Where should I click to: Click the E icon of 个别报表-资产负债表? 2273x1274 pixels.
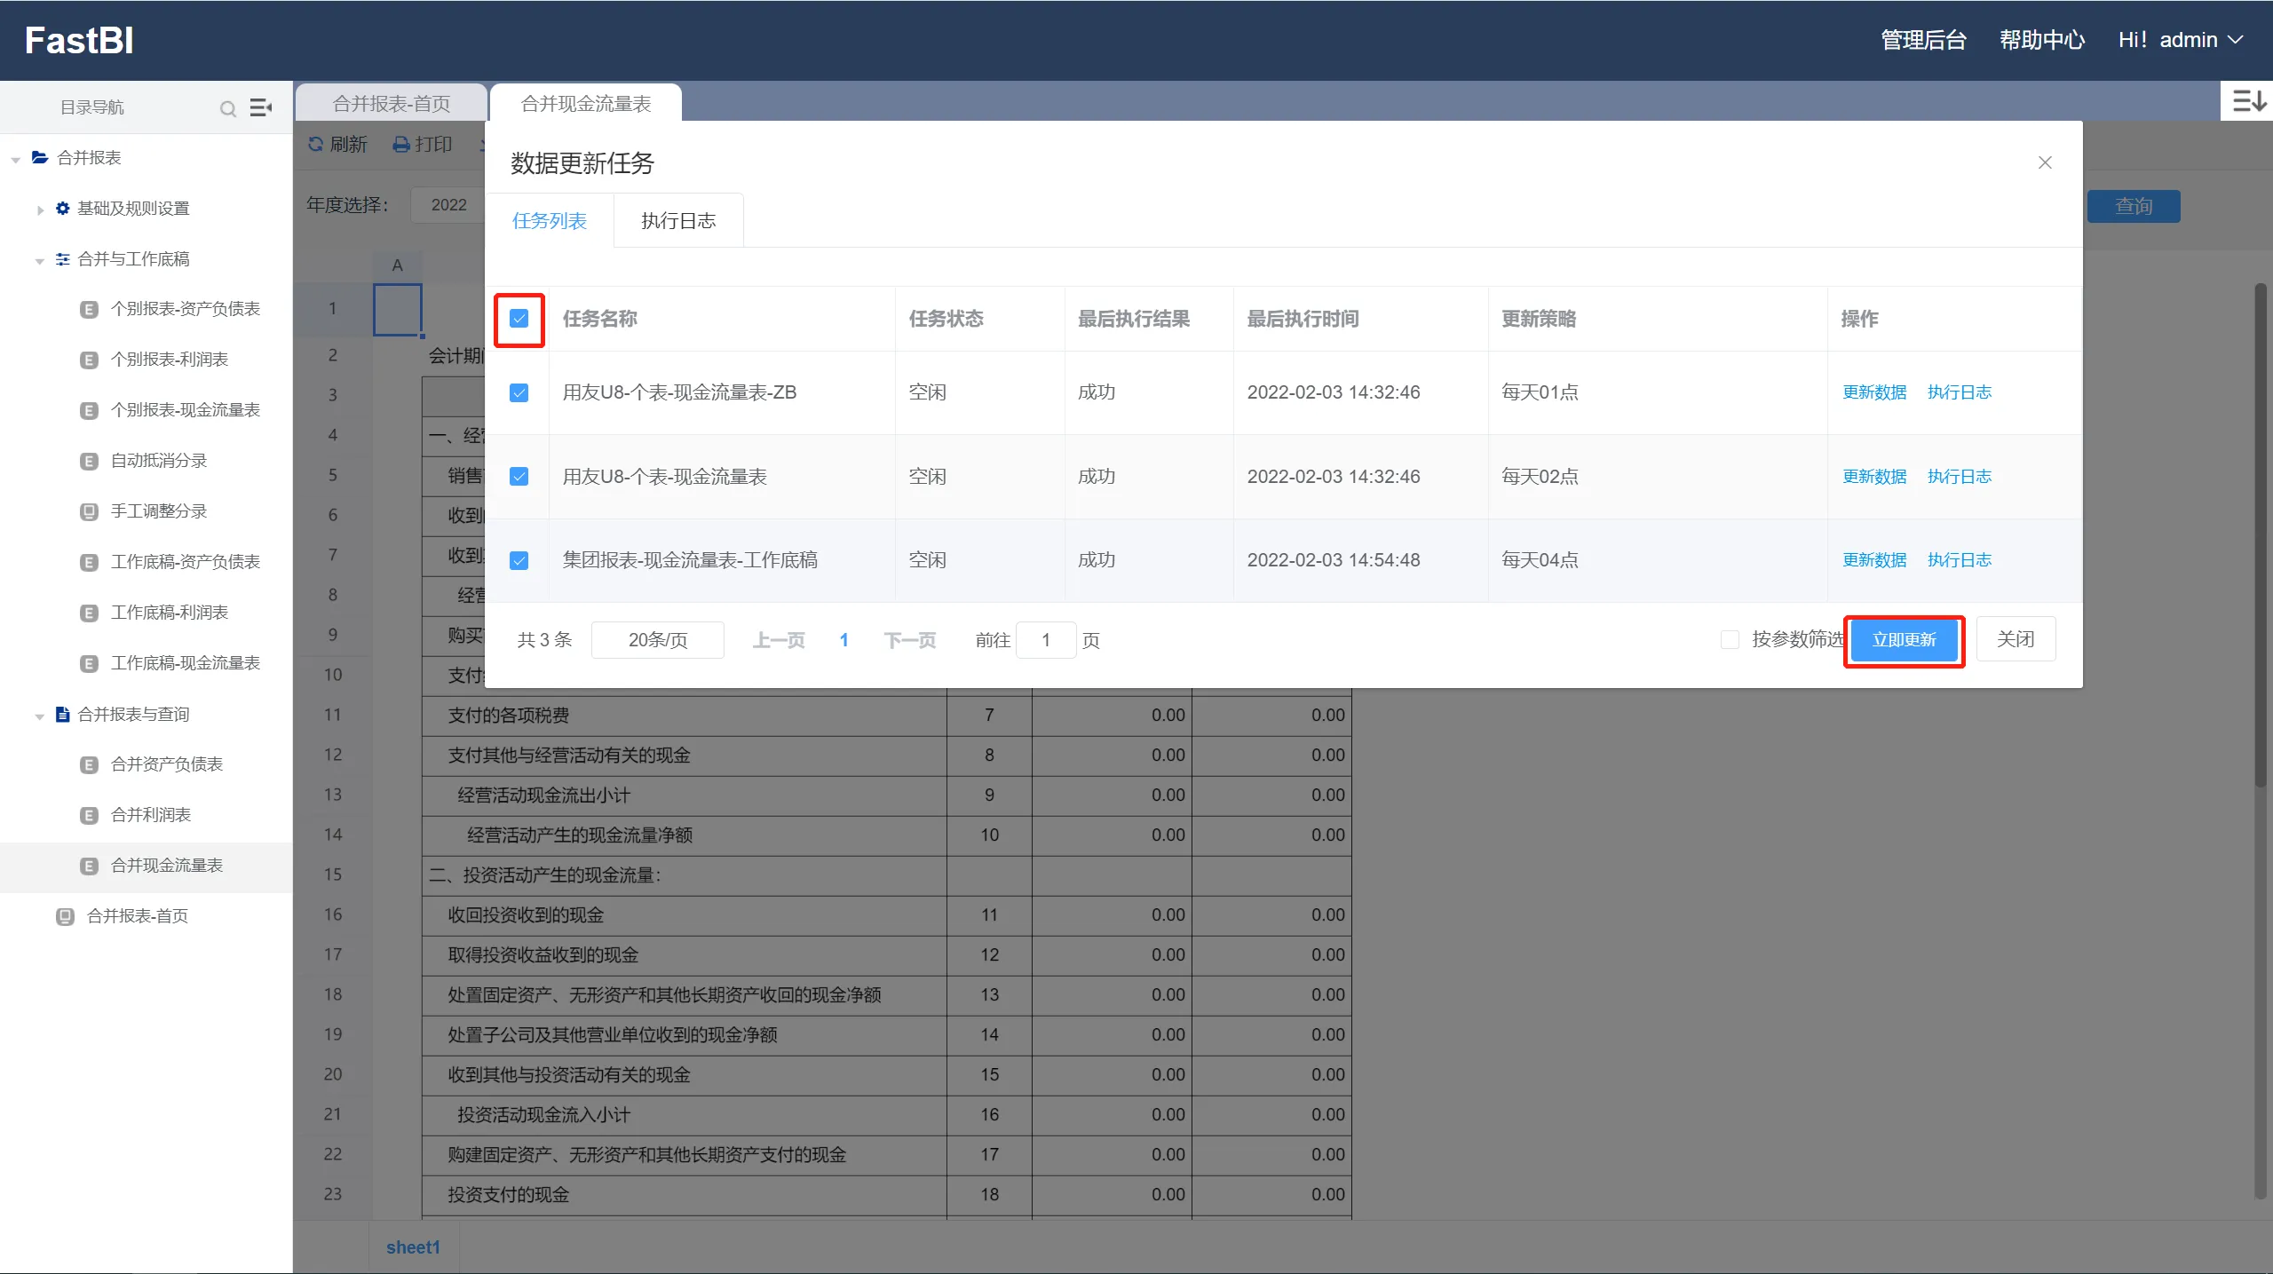(89, 309)
